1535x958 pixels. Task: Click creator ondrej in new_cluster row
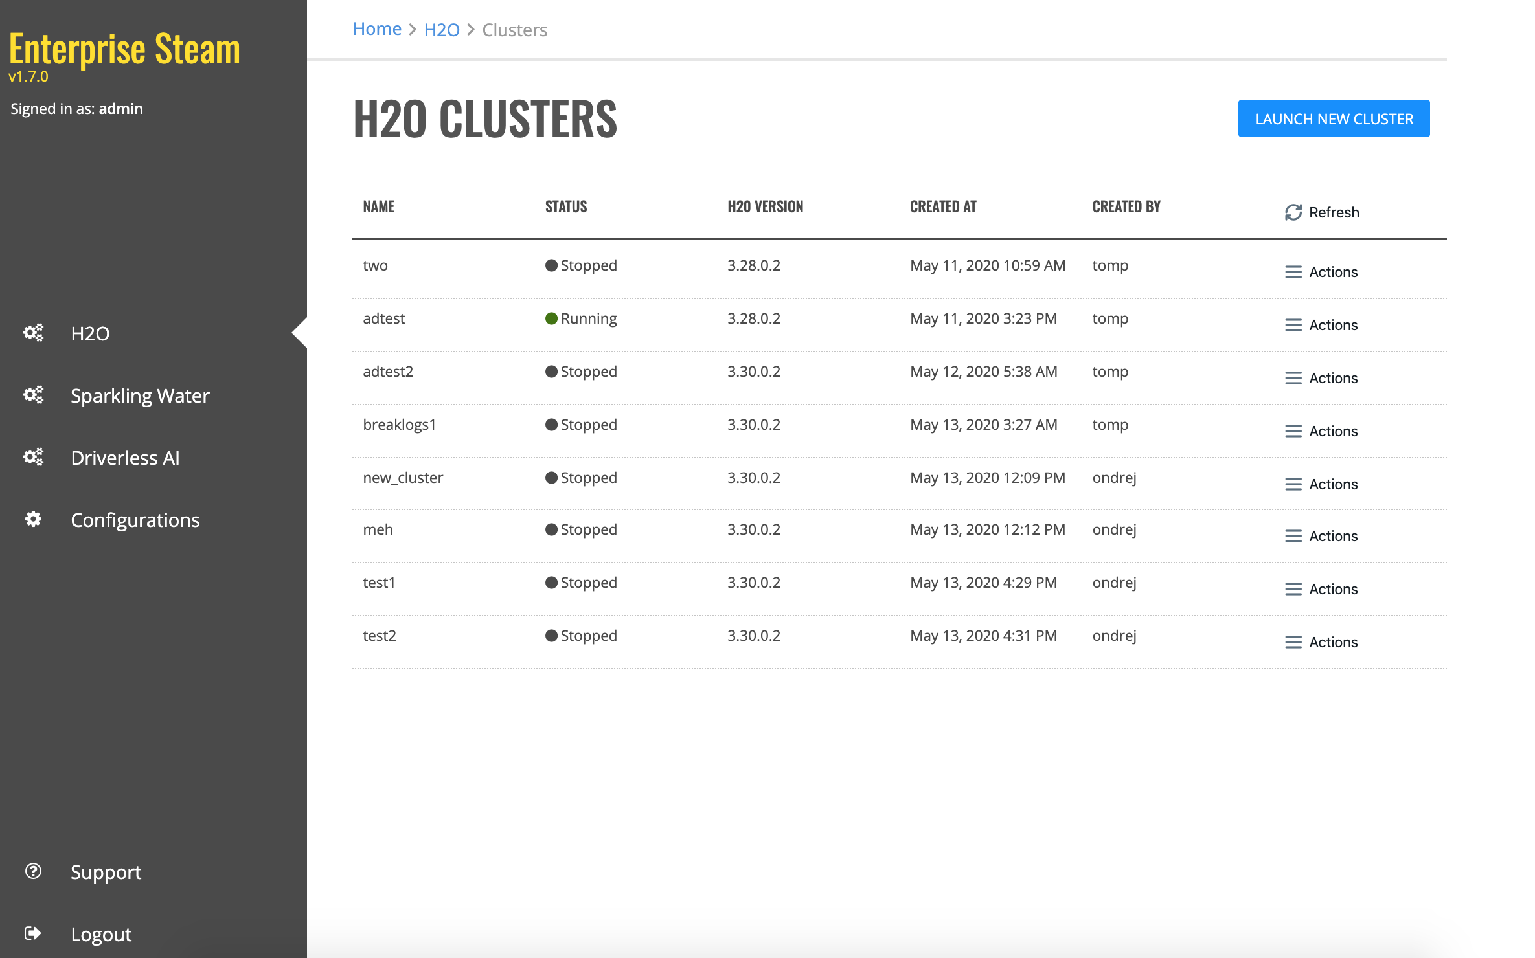pos(1114,478)
